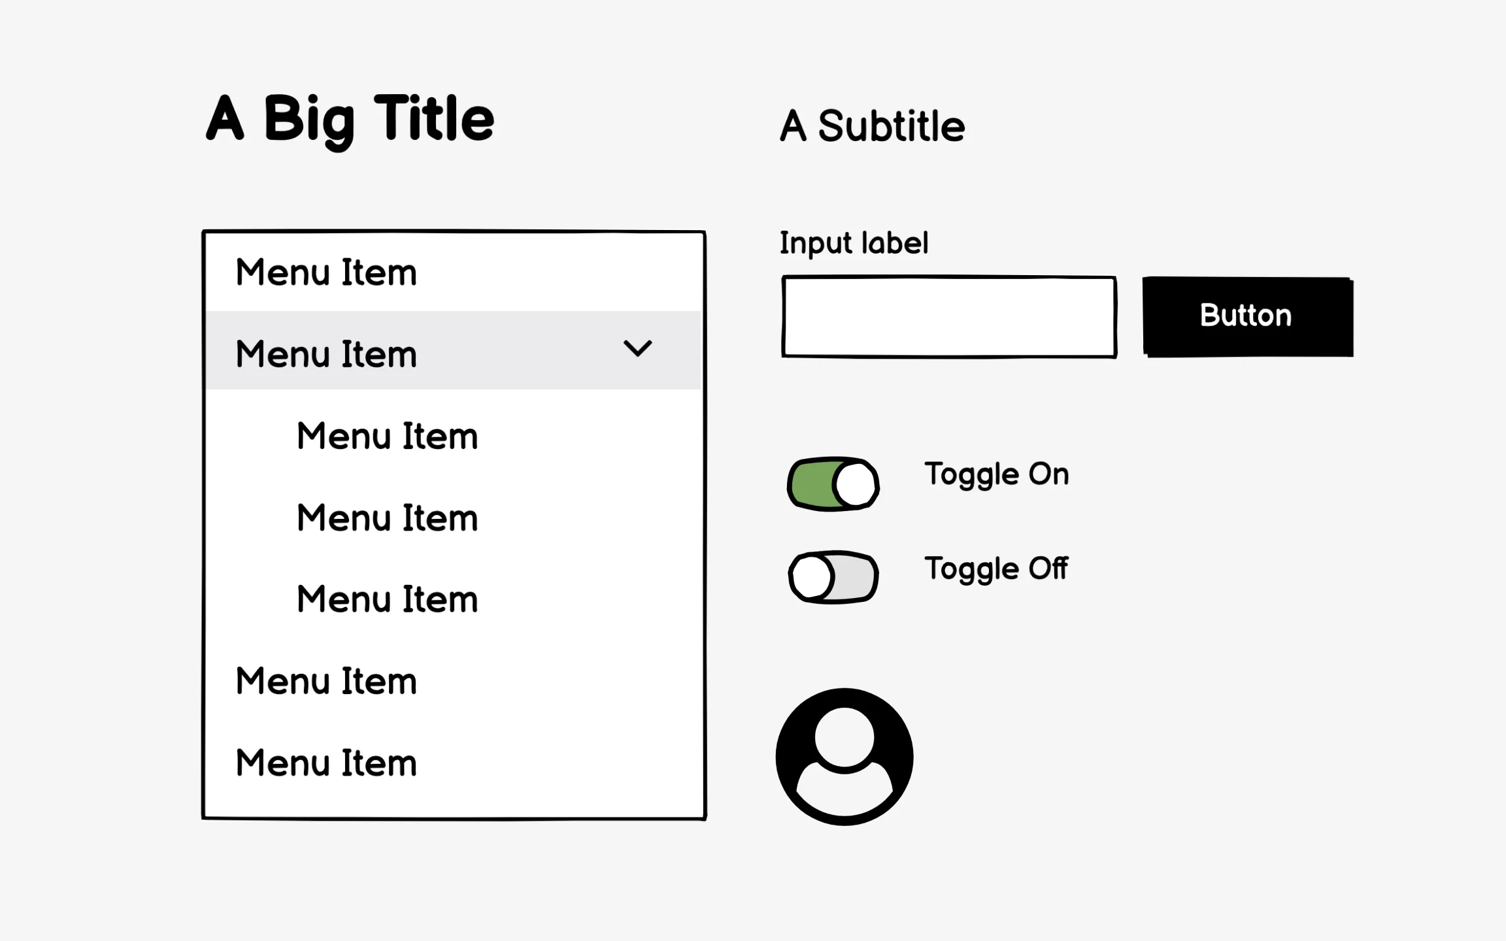
Task: Choose the first indented sub Menu Item
Action: coord(387,436)
